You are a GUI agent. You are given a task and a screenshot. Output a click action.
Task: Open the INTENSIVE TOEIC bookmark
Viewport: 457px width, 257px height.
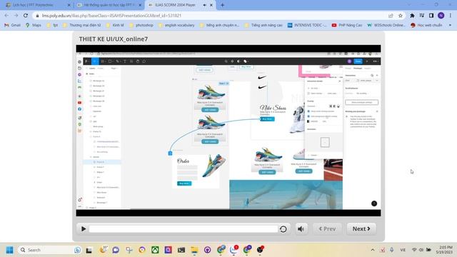(x=307, y=26)
